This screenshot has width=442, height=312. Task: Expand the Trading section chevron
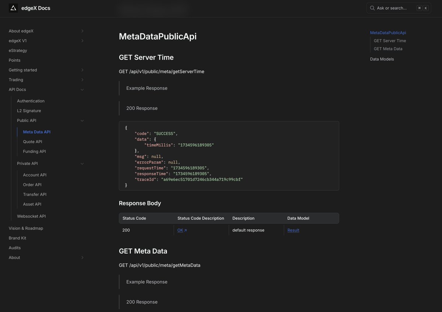click(82, 80)
